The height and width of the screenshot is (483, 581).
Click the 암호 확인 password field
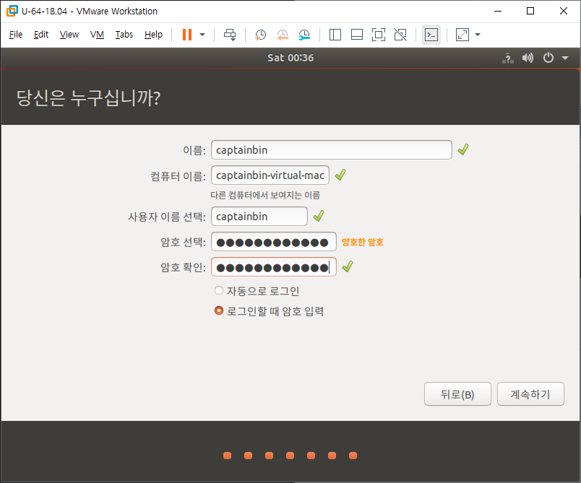(x=274, y=267)
